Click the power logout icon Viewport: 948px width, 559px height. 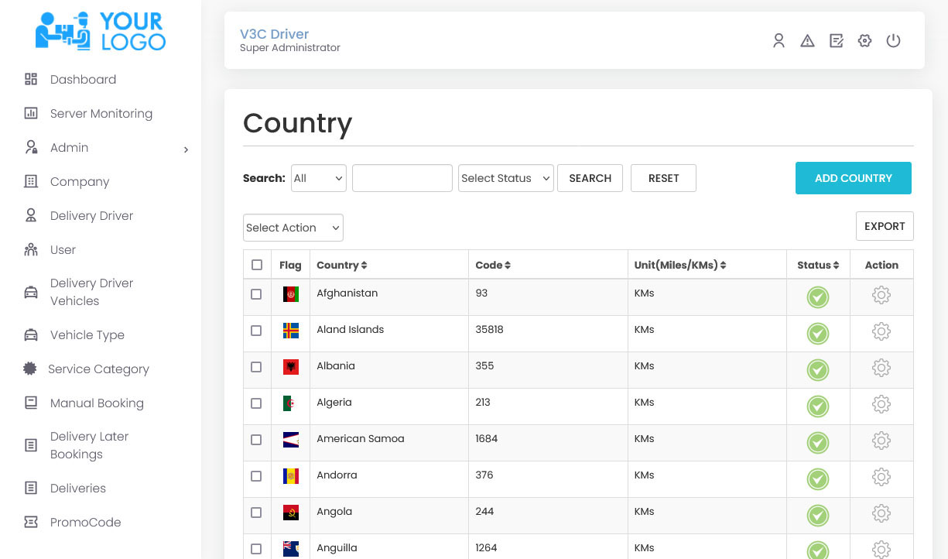click(x=893, y=40)
